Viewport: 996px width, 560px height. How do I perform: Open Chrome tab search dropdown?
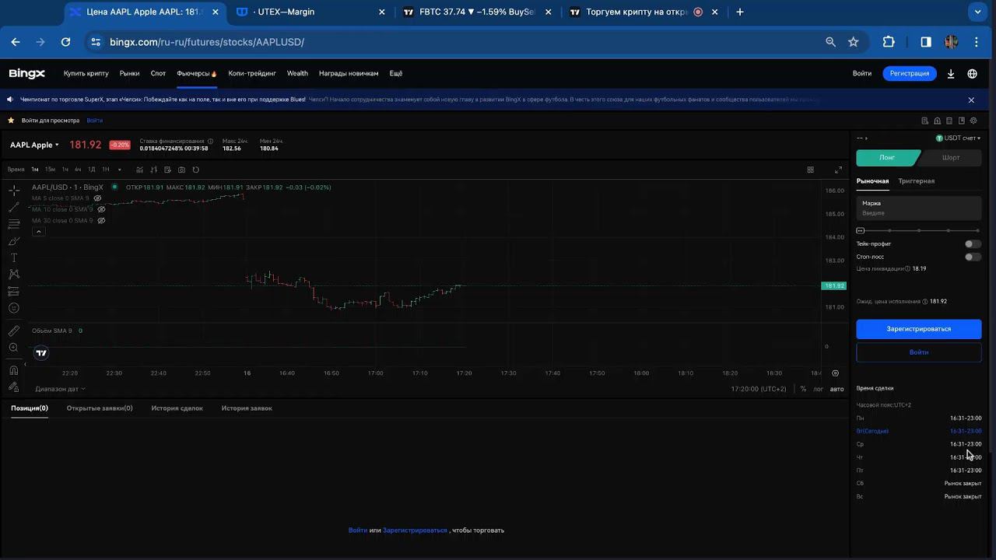(978, 12)
